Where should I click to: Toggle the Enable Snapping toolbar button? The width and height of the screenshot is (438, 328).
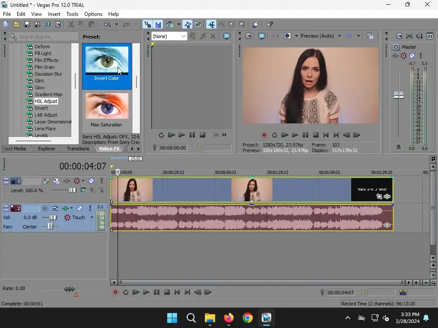[x=148, y=24]
